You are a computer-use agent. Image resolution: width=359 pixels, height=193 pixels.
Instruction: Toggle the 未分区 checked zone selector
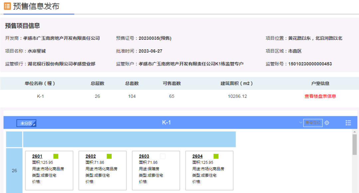pos(26,123)
